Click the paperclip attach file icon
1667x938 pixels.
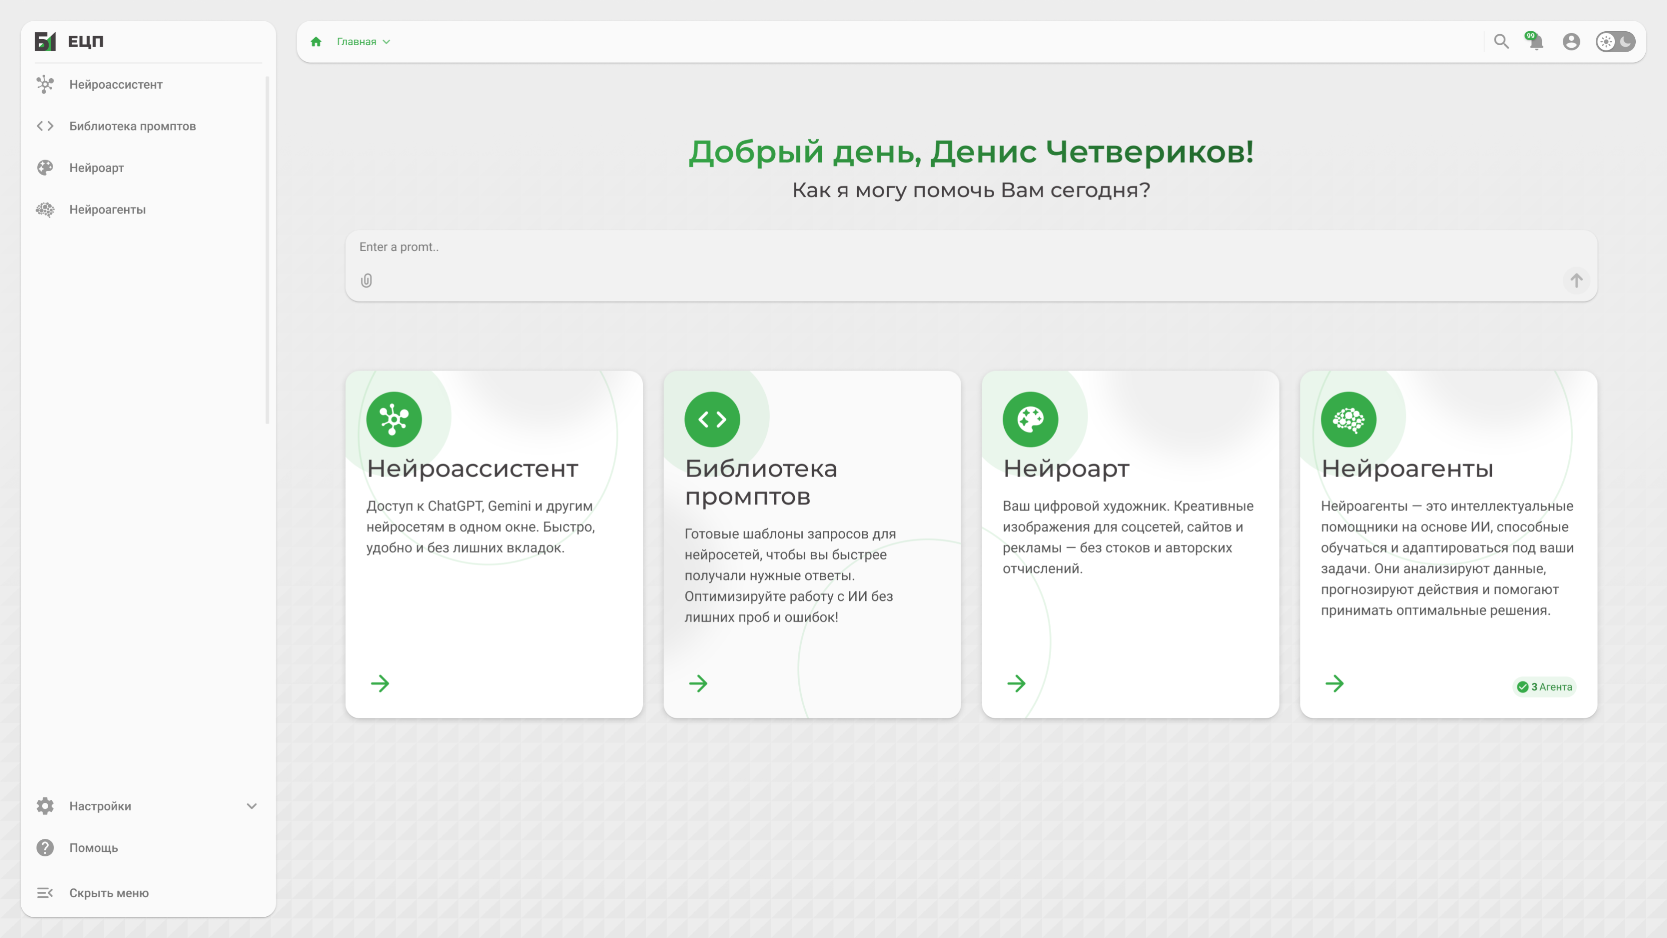(x=366, y=280)
